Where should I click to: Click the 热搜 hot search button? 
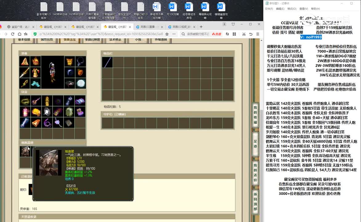click(x=217, y=34)
